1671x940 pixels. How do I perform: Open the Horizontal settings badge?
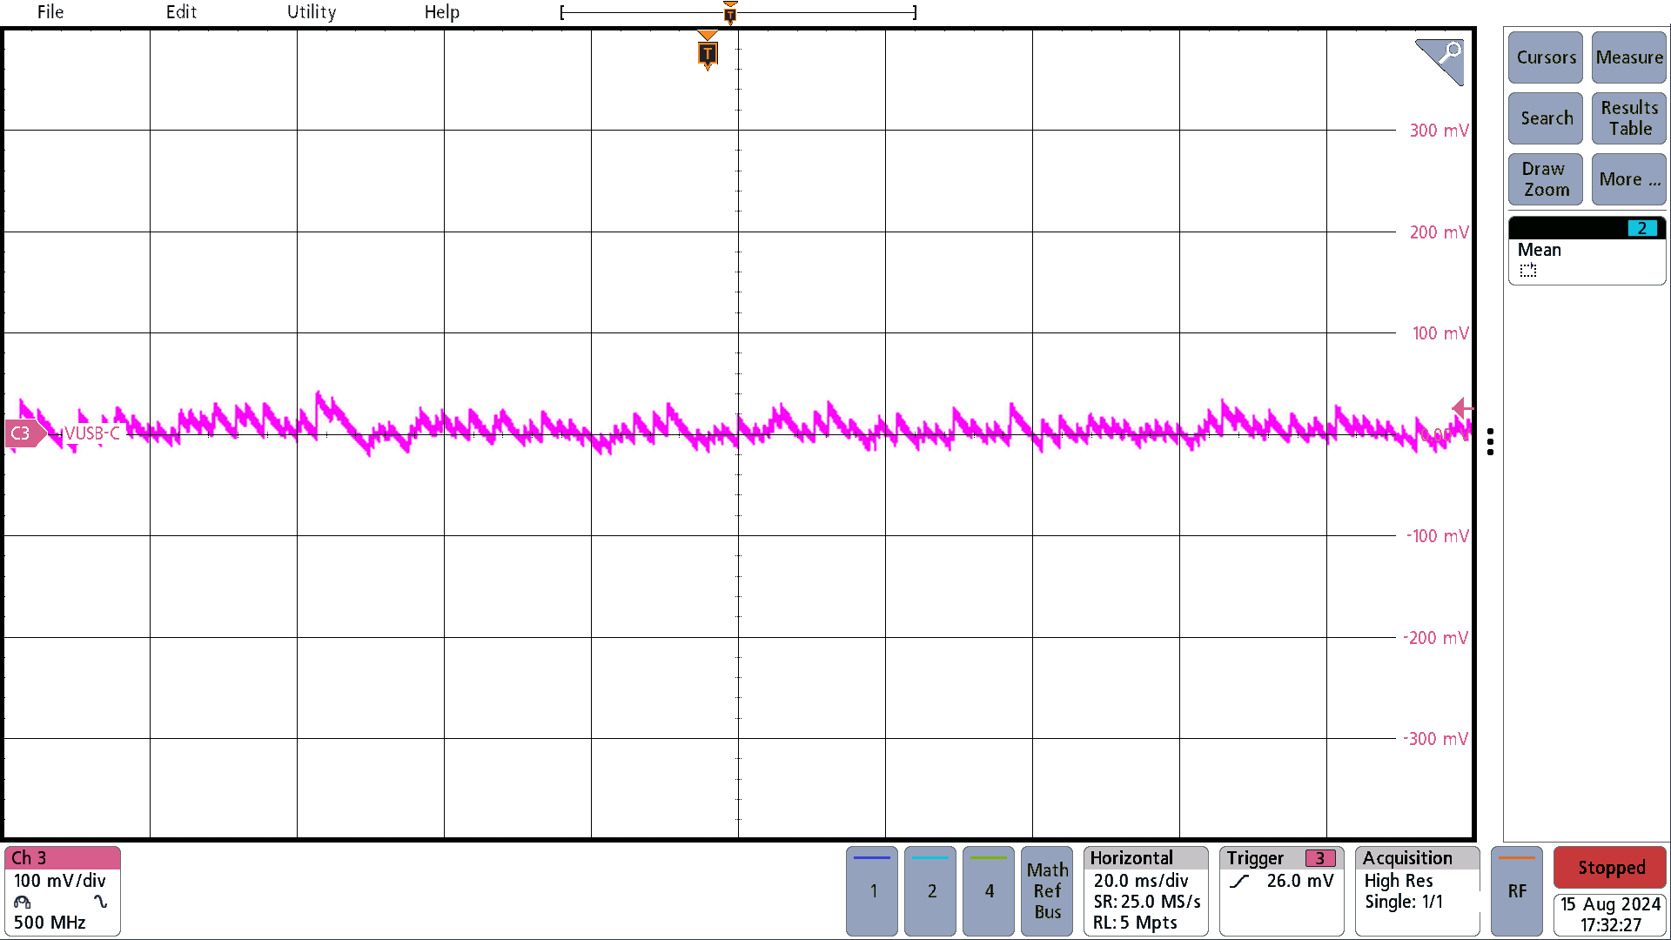(x=1146, y=891)
